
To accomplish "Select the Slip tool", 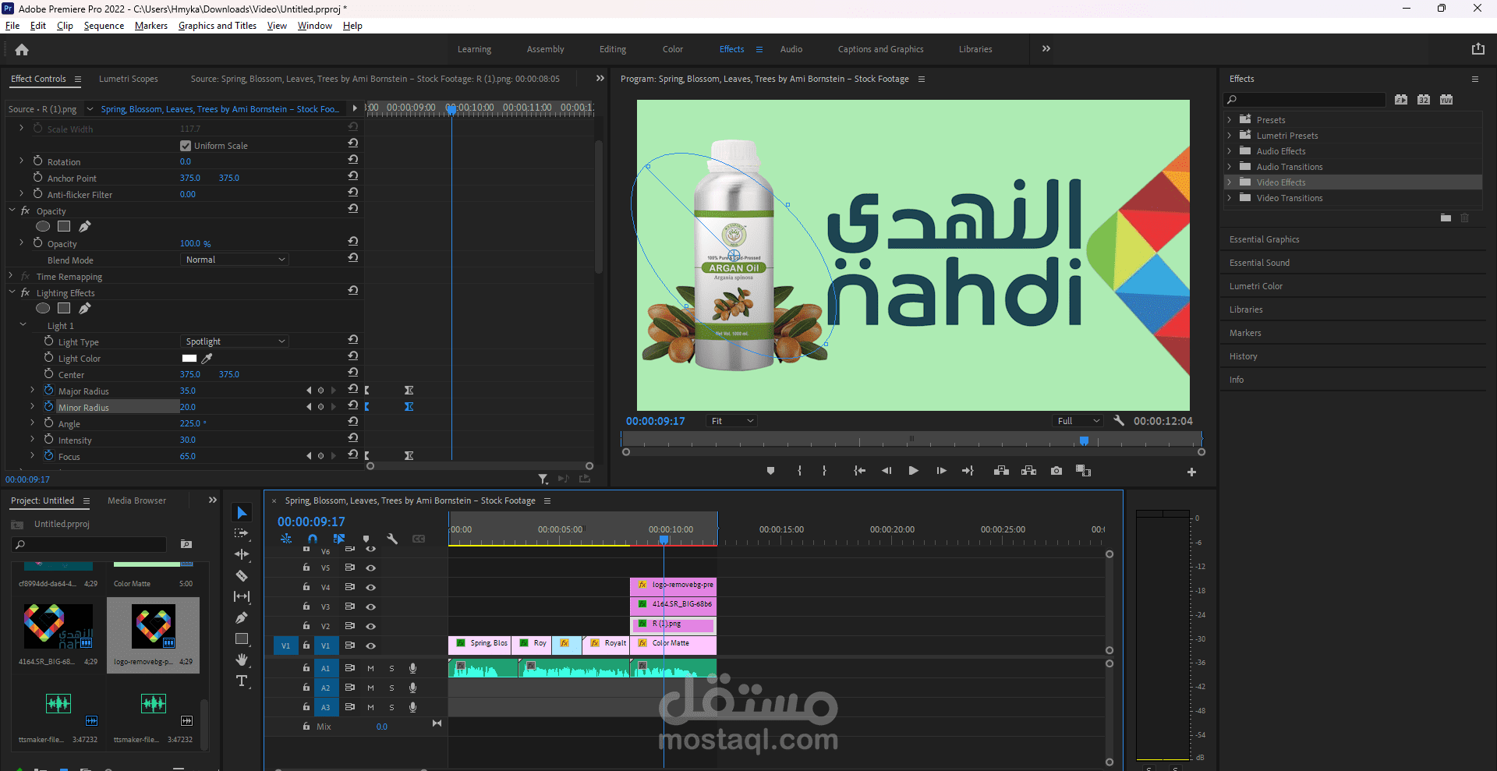I will [x=242, y=596].
